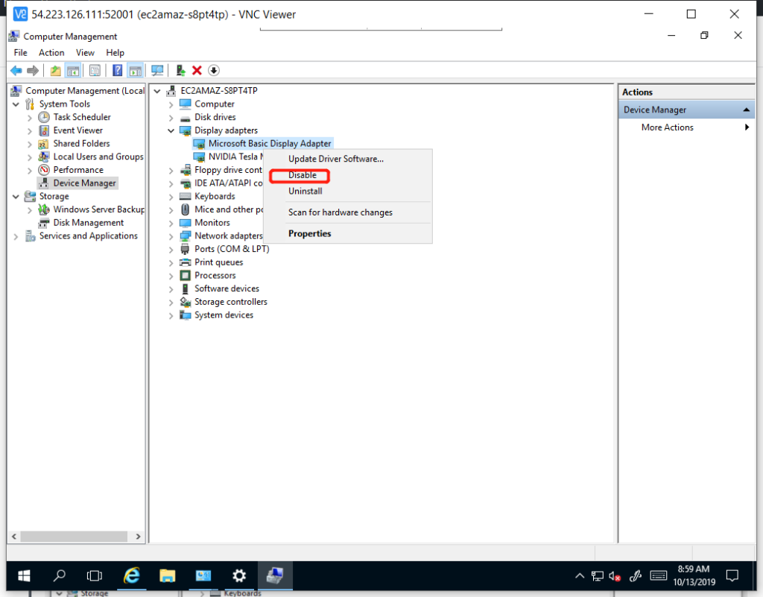
Task: Click the Back arrow in toolbar
Action: pos(16,71)
